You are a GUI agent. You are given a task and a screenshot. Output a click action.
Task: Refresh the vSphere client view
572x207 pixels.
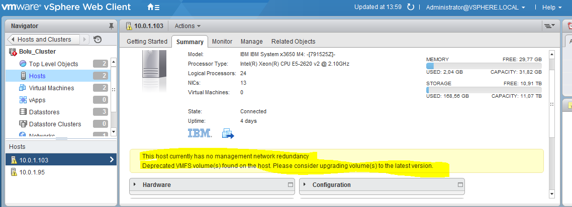pyautogui.click(x=410, y=8)
